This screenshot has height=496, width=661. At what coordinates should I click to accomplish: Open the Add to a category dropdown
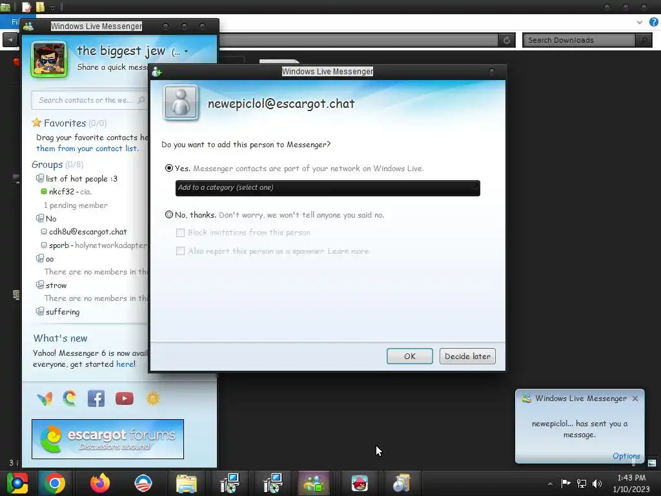327,188
